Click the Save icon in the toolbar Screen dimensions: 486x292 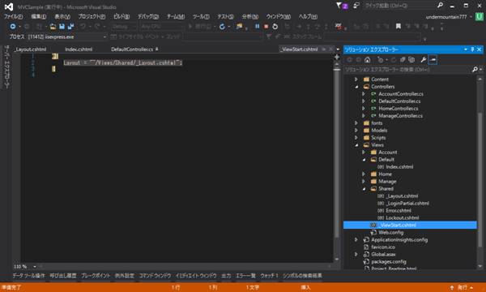pos(62,27)
